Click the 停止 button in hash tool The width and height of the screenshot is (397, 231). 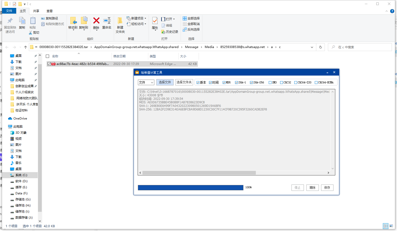pyautogui.click(x=298, y=188)
